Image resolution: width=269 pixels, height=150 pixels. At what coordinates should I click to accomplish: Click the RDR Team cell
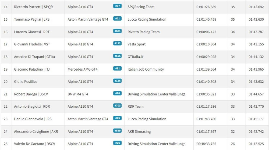tap(136, 106)
